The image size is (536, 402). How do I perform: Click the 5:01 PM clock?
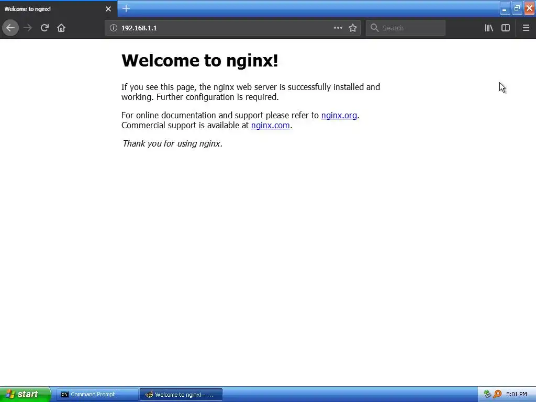pyautogui.click(x=516, y=394)
